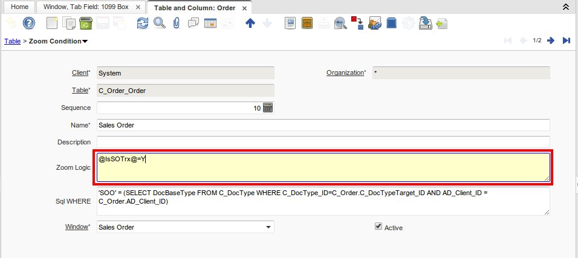Viewport: 578px width, 258px height.
Task: Click the green Delete record bin icon
Action: click(85, 24)
